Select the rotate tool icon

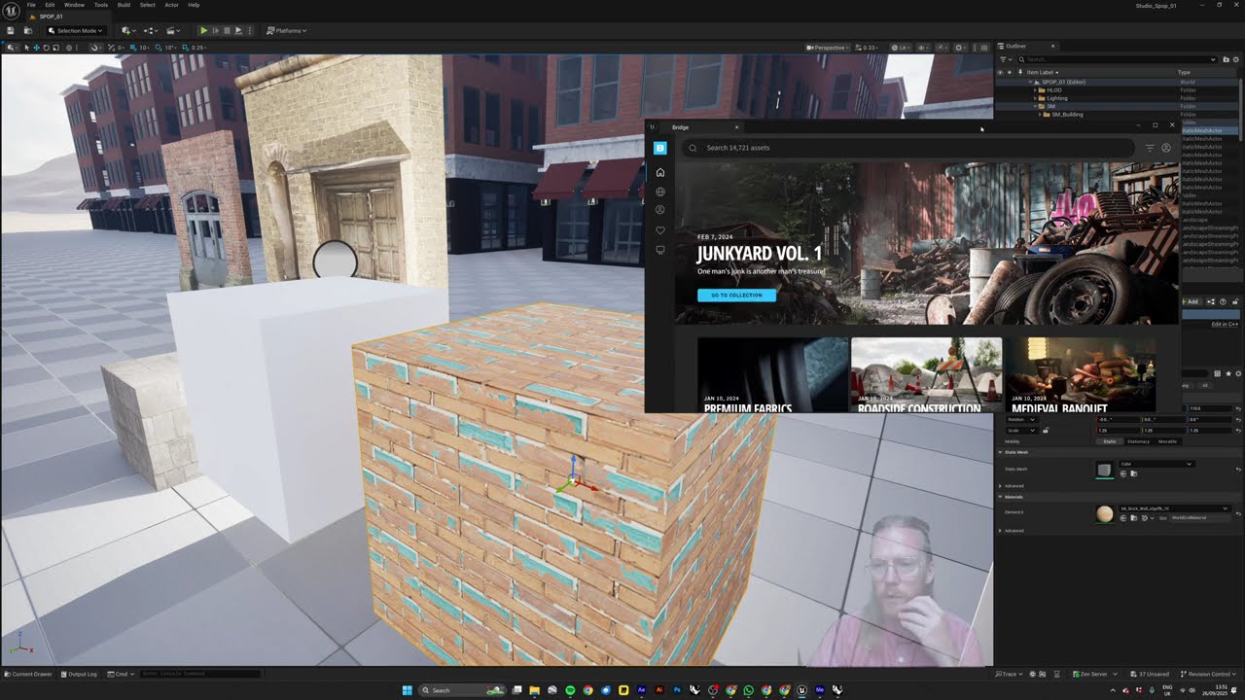pos(47,47)
